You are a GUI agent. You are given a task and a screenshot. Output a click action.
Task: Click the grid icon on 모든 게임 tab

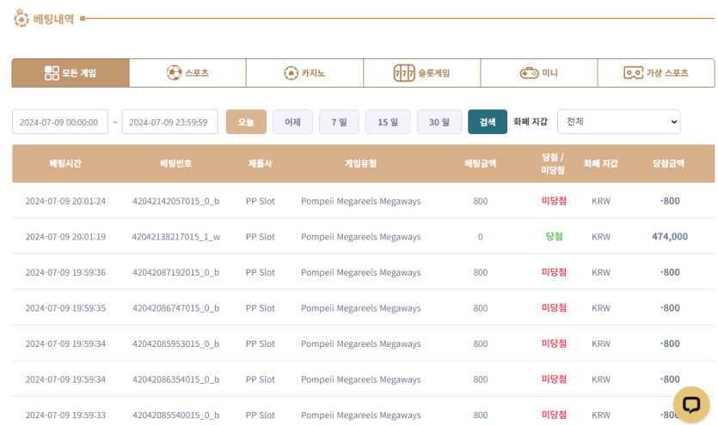(x=52, y=73)
